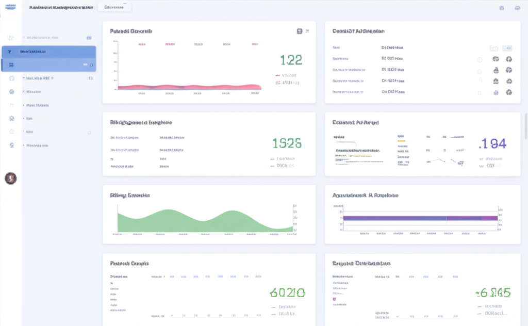Select the first highlighted blue sidebar menu item
528x326 pixels.
point(49,52)
